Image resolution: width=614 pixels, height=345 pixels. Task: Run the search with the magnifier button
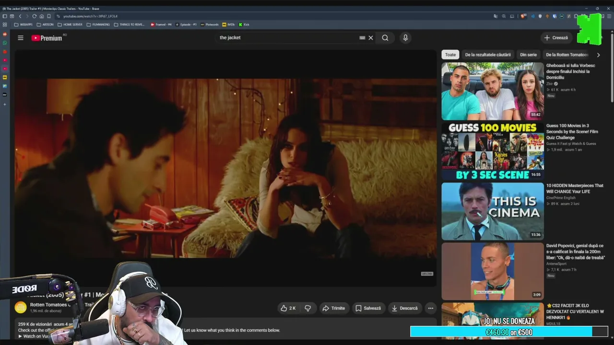coord(385,38)
